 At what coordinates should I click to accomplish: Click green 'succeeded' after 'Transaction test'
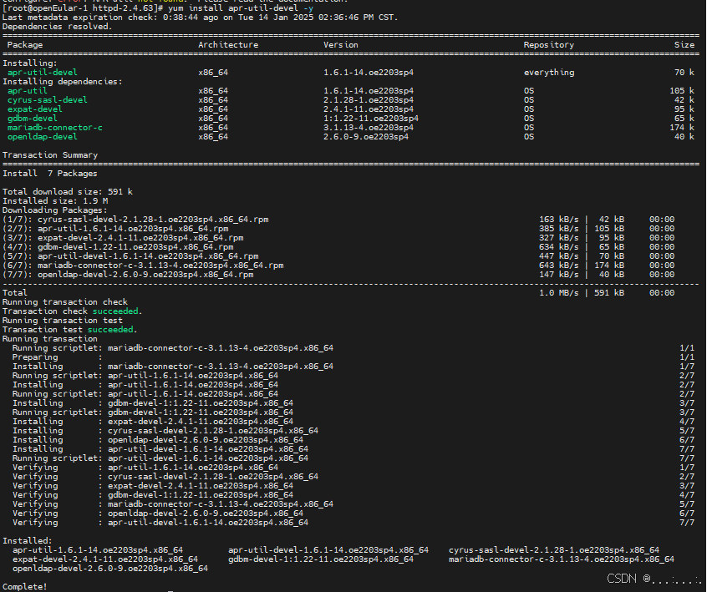[x=110, y=330]
